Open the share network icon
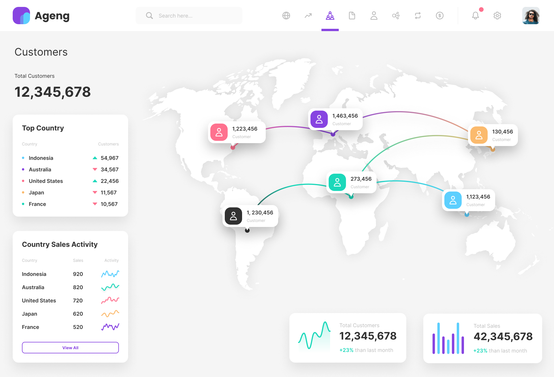Viewport: 554px width, 377px height. pos(396,16)
